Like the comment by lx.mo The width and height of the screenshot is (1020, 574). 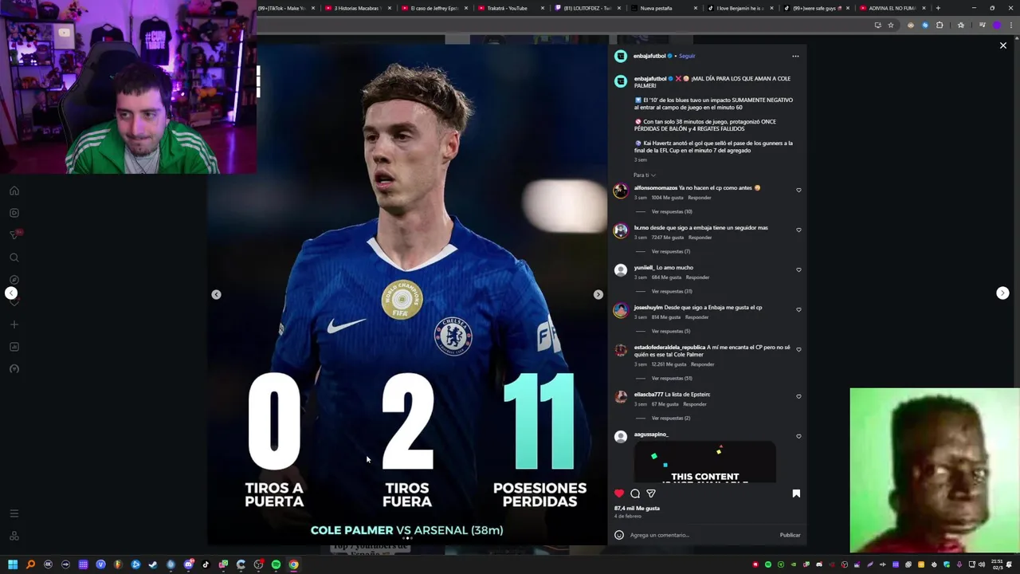(x=798, y=230)
